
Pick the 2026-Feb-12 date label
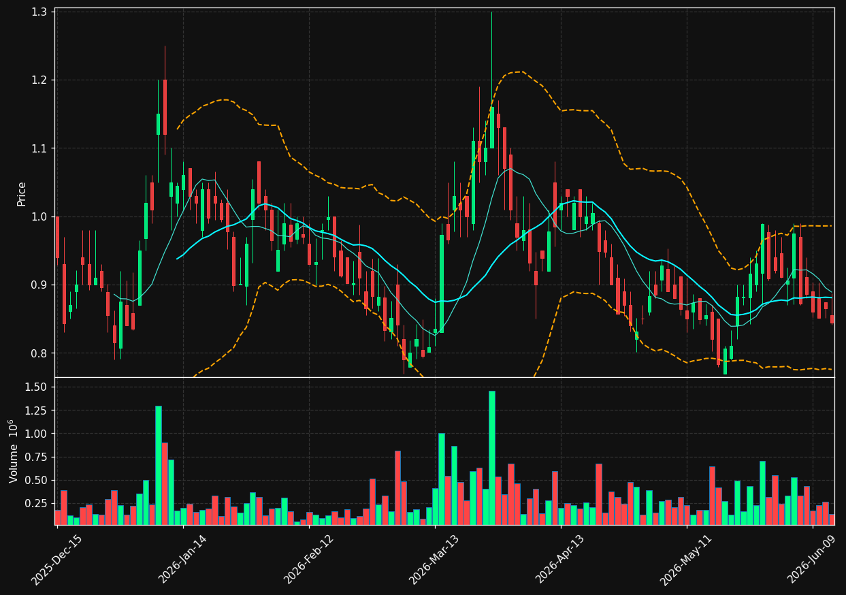point(308,558)
